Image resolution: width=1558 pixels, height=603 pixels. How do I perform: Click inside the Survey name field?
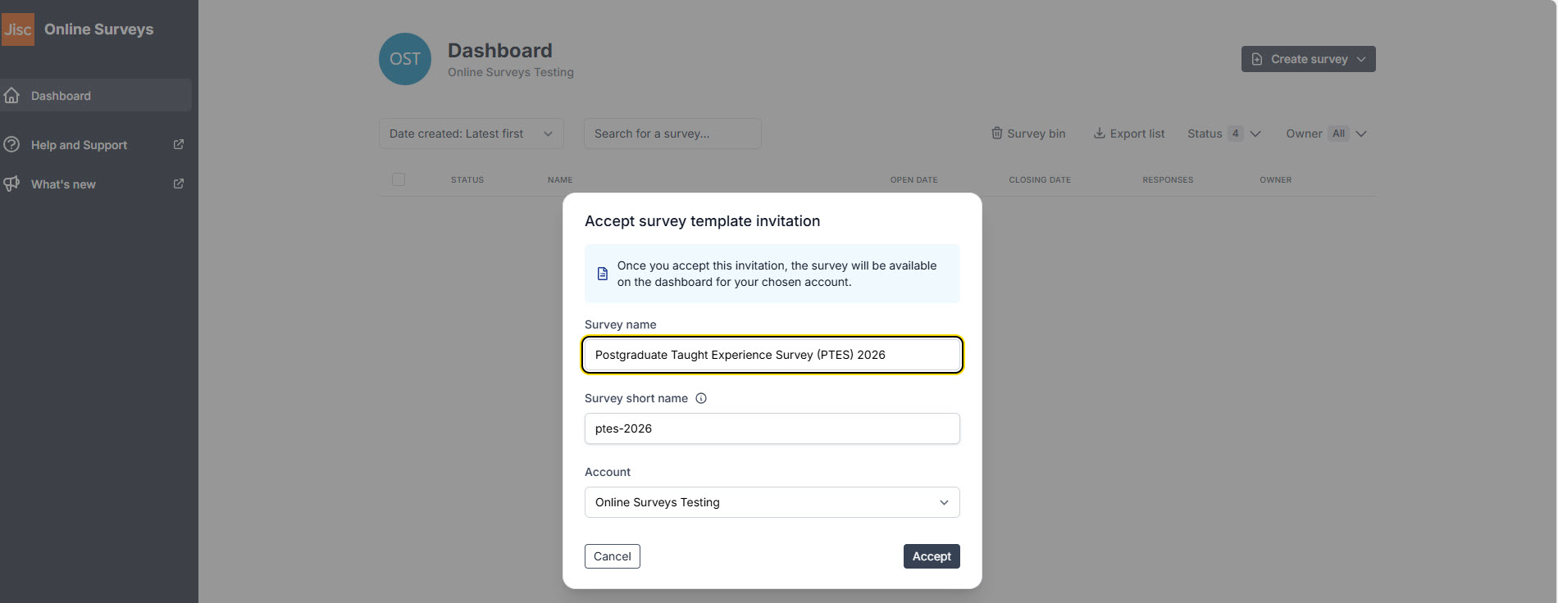771,355
